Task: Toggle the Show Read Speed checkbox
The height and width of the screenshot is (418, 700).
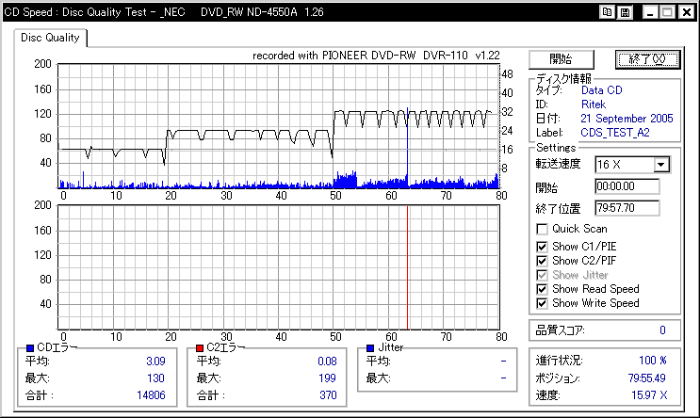Action: (542, 289)
